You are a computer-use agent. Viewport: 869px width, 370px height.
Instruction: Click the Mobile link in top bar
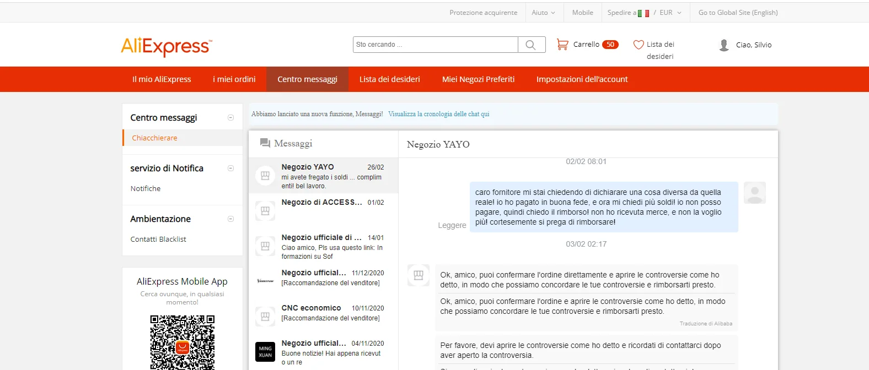tap(583, 13)
